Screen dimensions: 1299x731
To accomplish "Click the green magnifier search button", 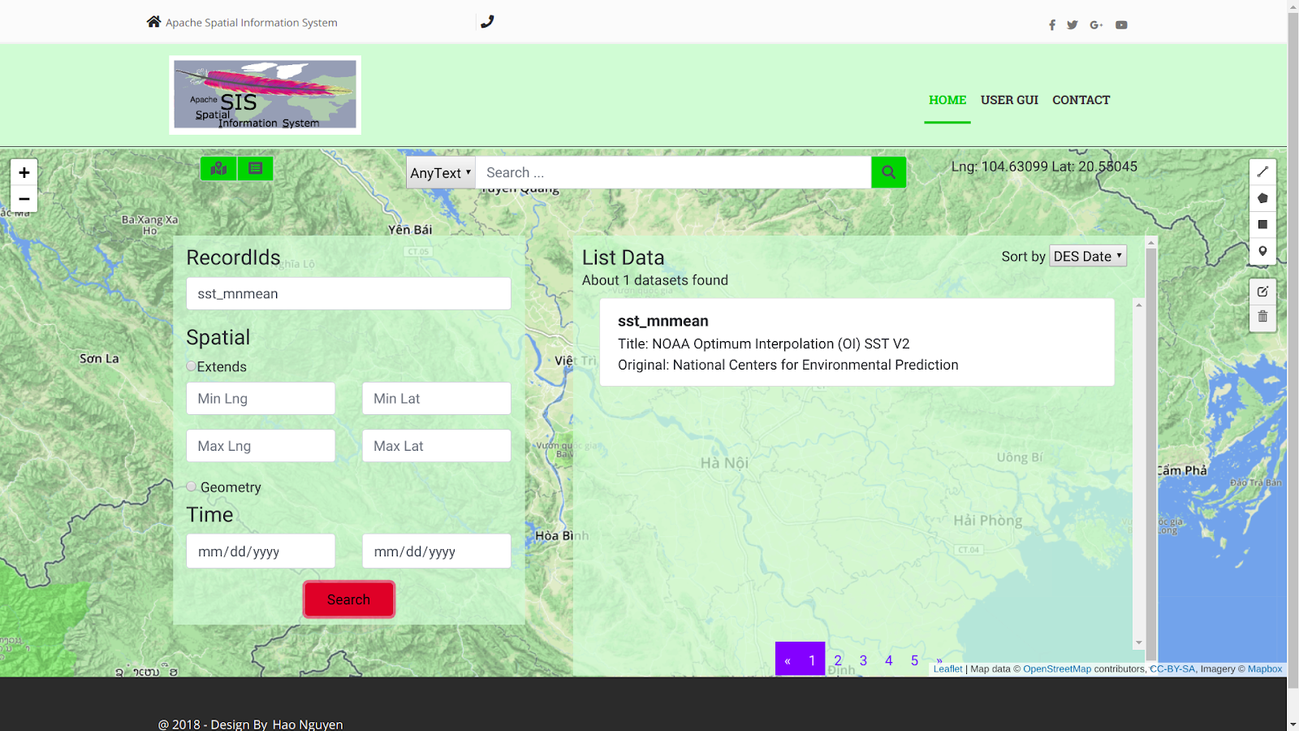I will click(888, 172).
